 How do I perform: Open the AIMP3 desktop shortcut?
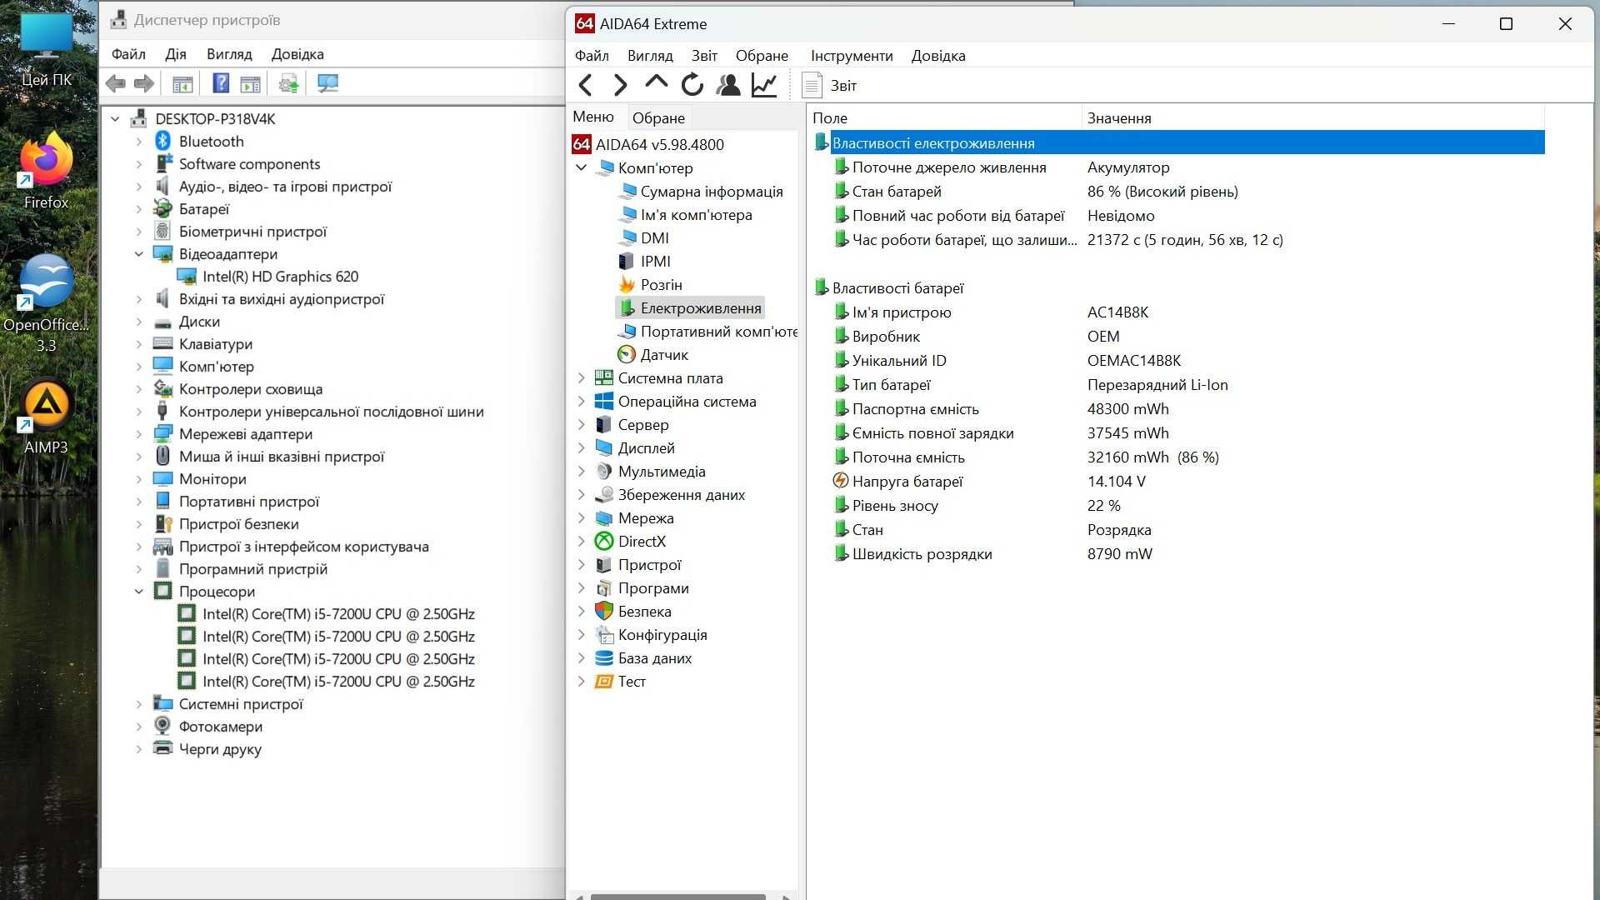tap(46, 417)
